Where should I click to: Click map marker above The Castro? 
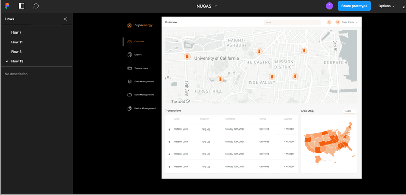[x=259, y=51]
